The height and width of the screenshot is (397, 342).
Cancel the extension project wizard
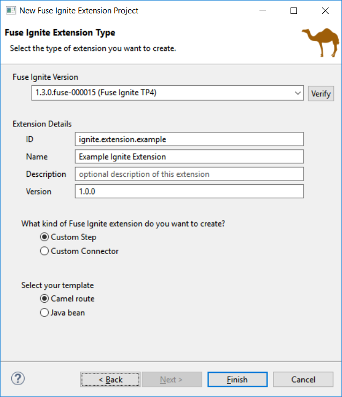303,379
